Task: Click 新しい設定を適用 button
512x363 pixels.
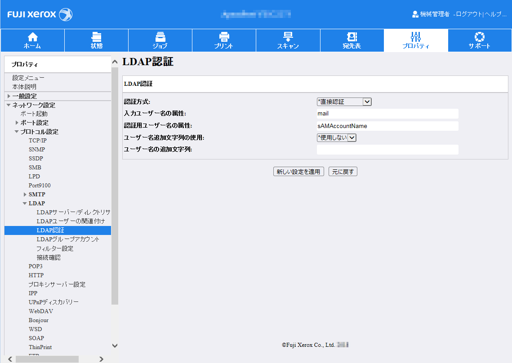Action: pyautogui.click(x=298, y=172)
